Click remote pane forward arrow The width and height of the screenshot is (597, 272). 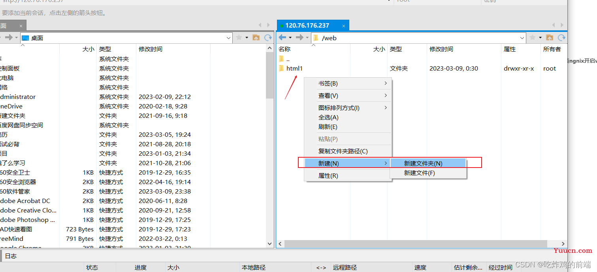coord(299,37)
